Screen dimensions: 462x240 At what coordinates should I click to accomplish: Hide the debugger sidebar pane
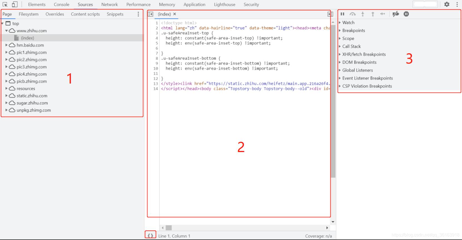pyautogui.click(x=330, y=14)
